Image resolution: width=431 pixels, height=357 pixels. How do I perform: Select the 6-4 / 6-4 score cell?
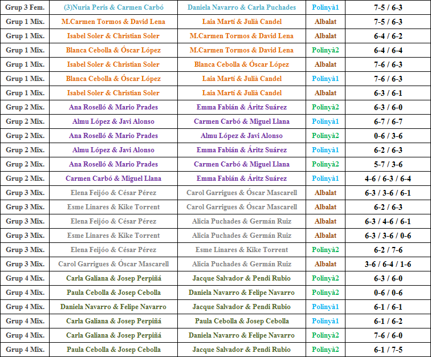(388, 50)
